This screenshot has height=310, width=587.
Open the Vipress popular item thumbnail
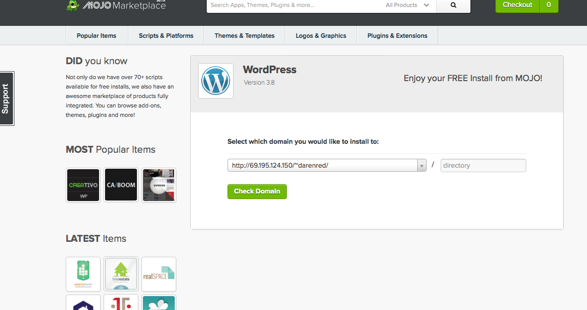pos(159,185)
